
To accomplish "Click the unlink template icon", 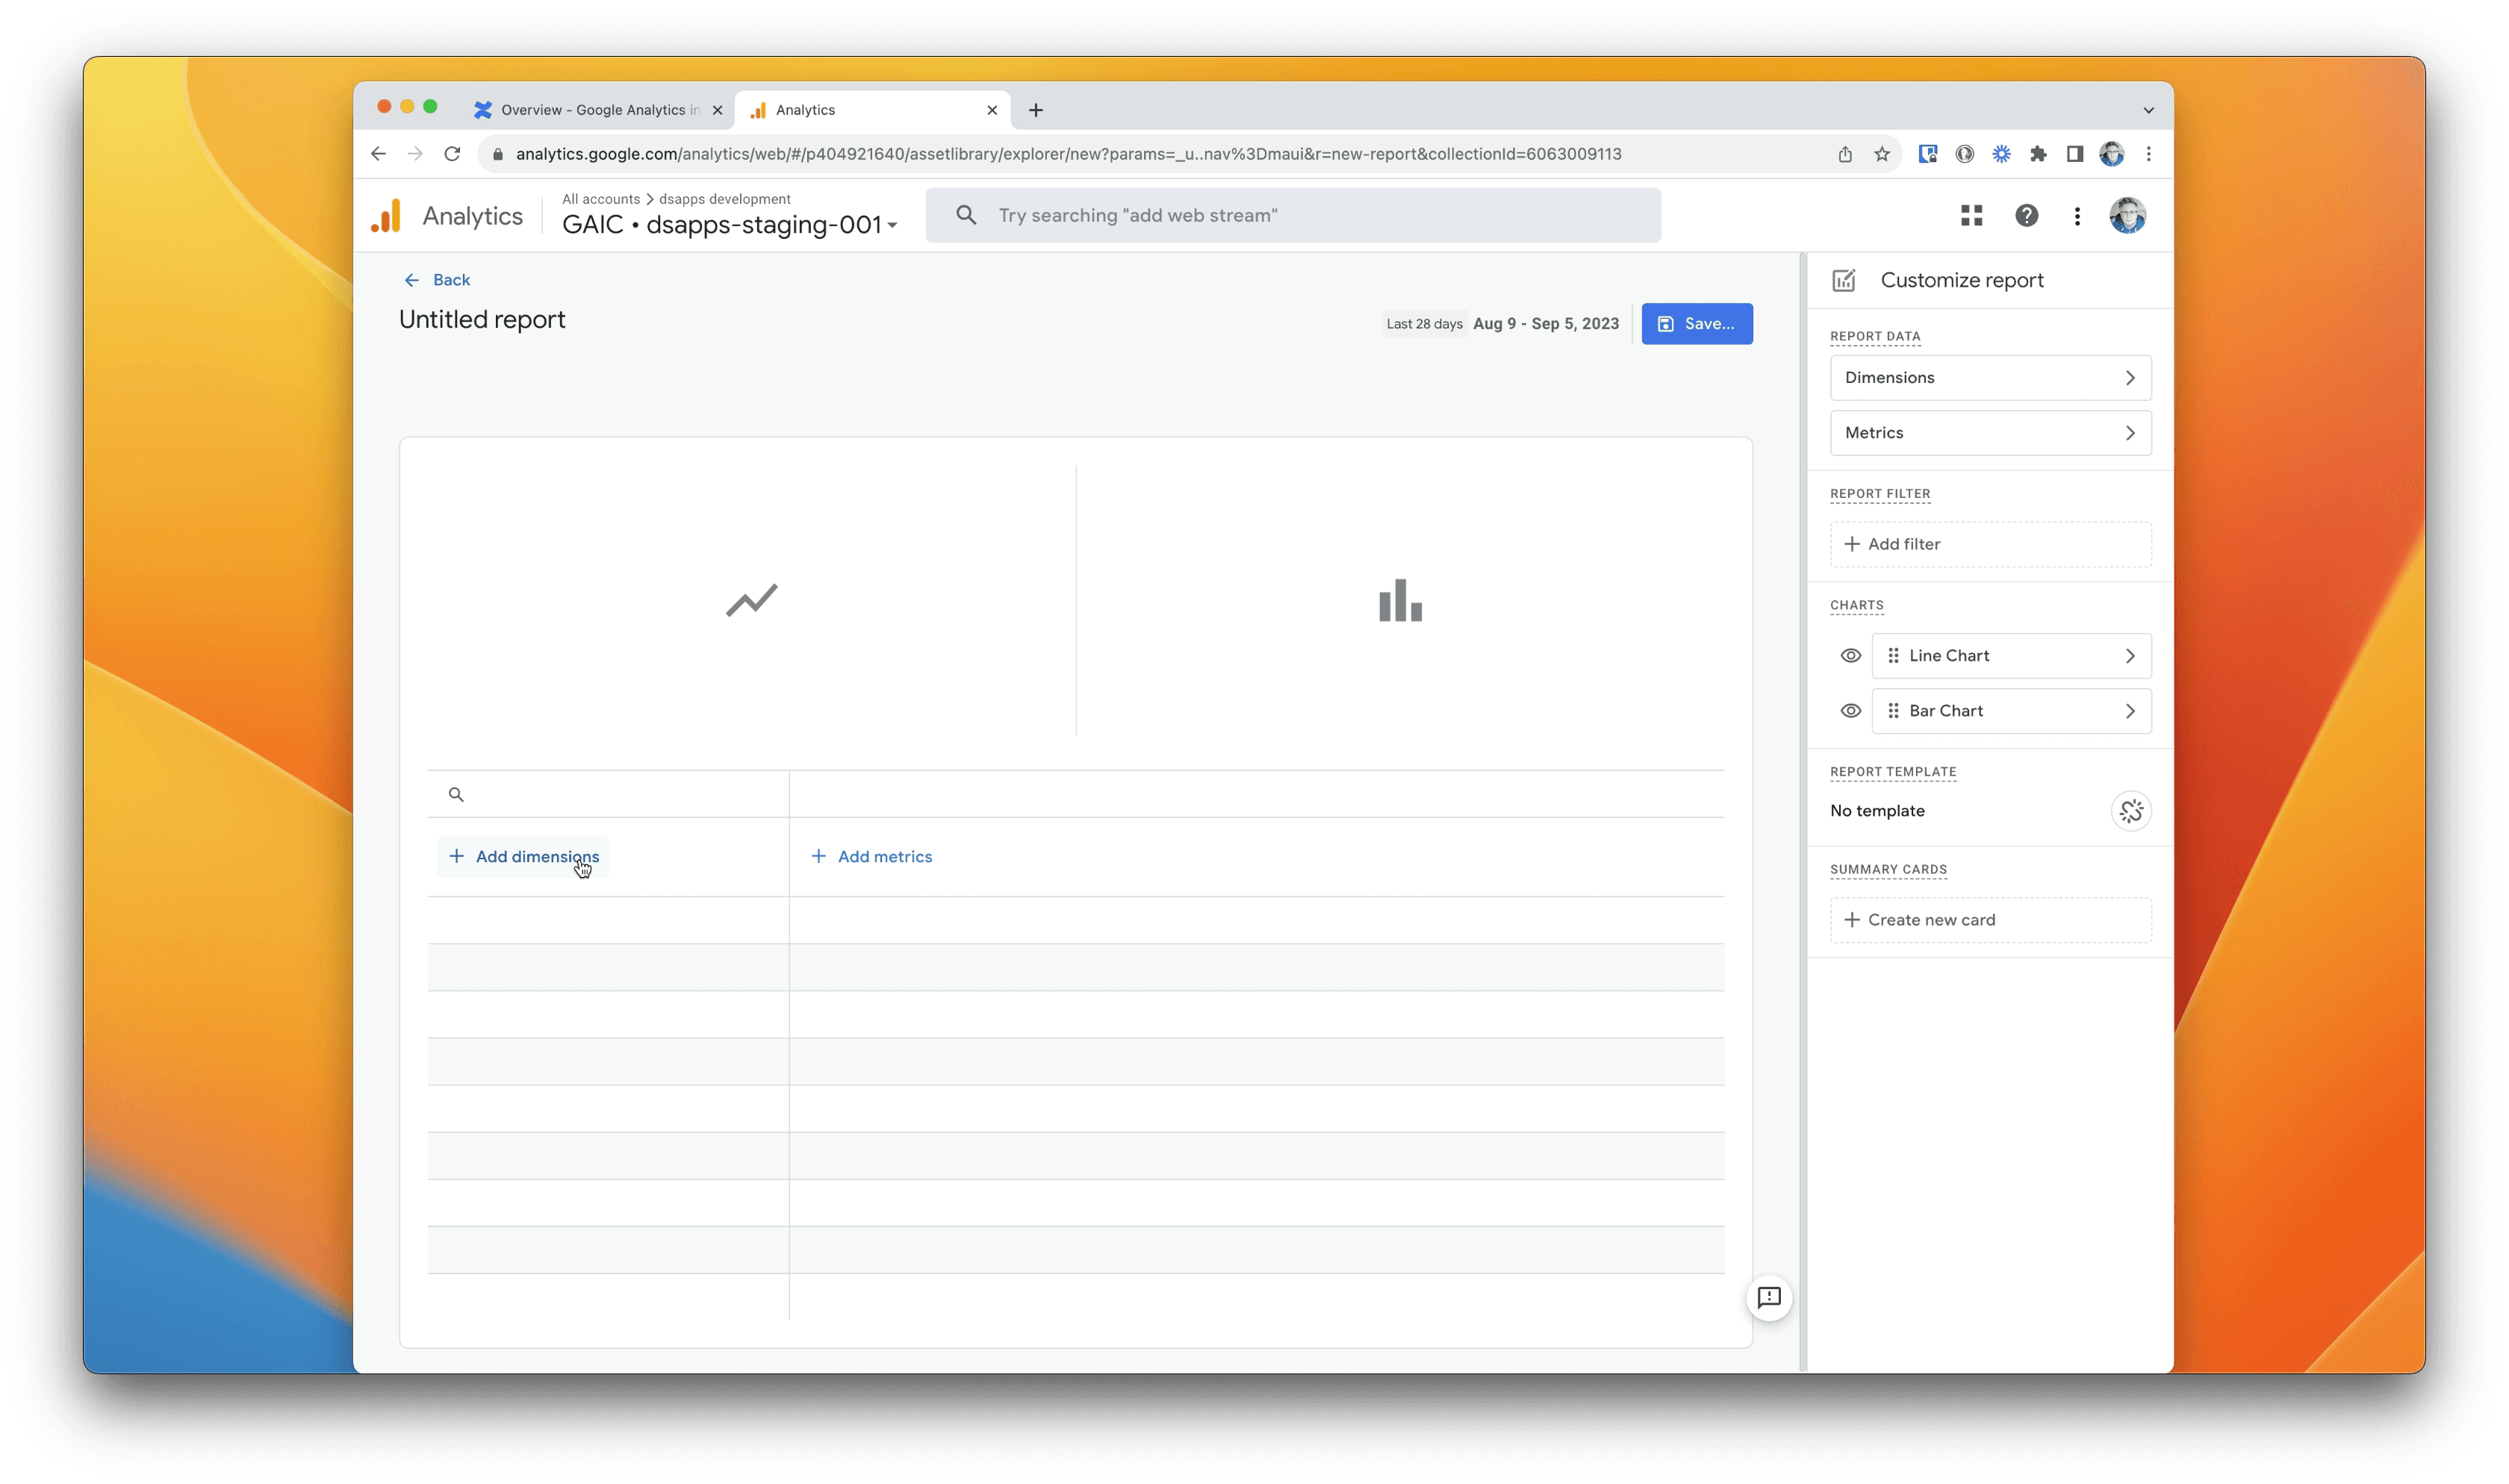I will pyautogui.click(x=2131, y=810).
